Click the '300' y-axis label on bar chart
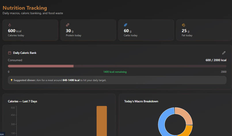Image resolution: width=232 pixels, height=136 pixels. click(x=13, y=124)
